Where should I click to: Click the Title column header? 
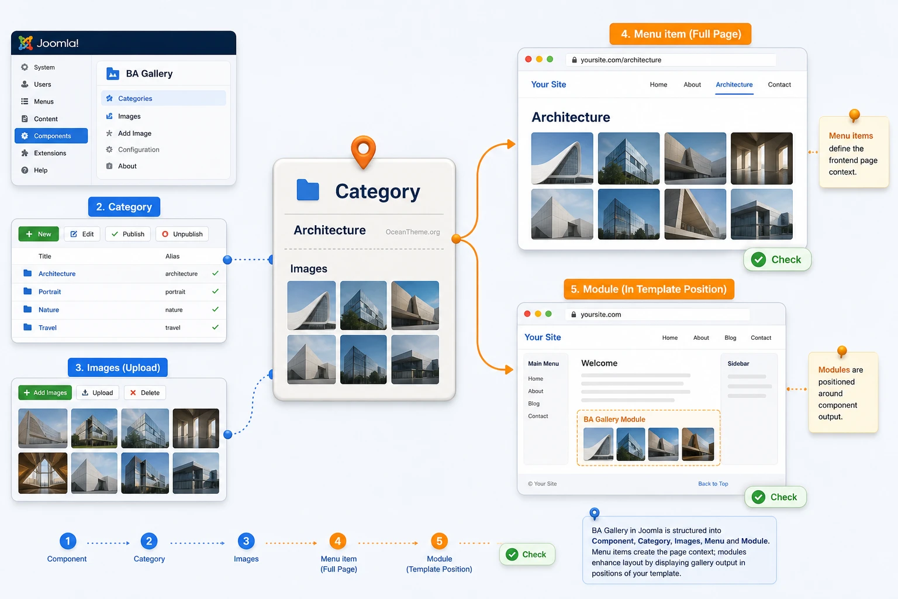tap(45, 256)
